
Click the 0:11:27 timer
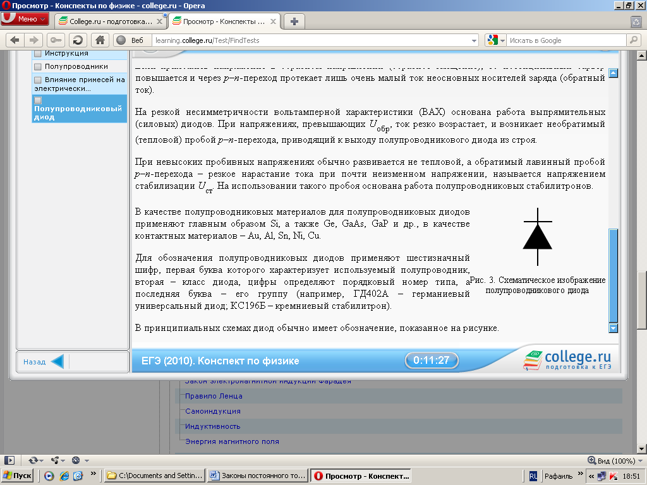(x=431, y=360)
